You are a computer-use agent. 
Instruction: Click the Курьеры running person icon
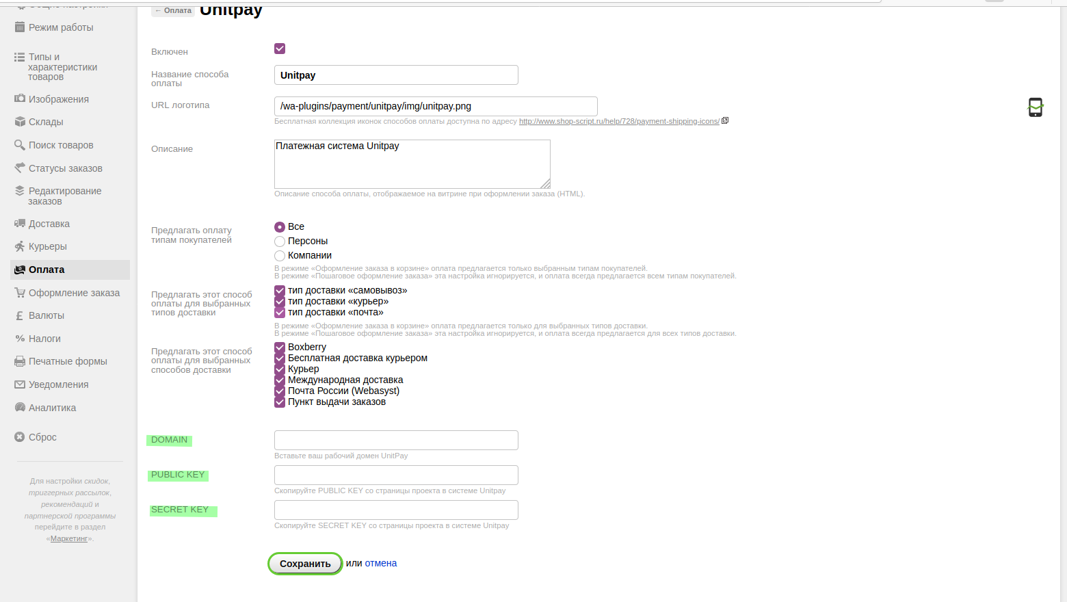coord(20,246)
